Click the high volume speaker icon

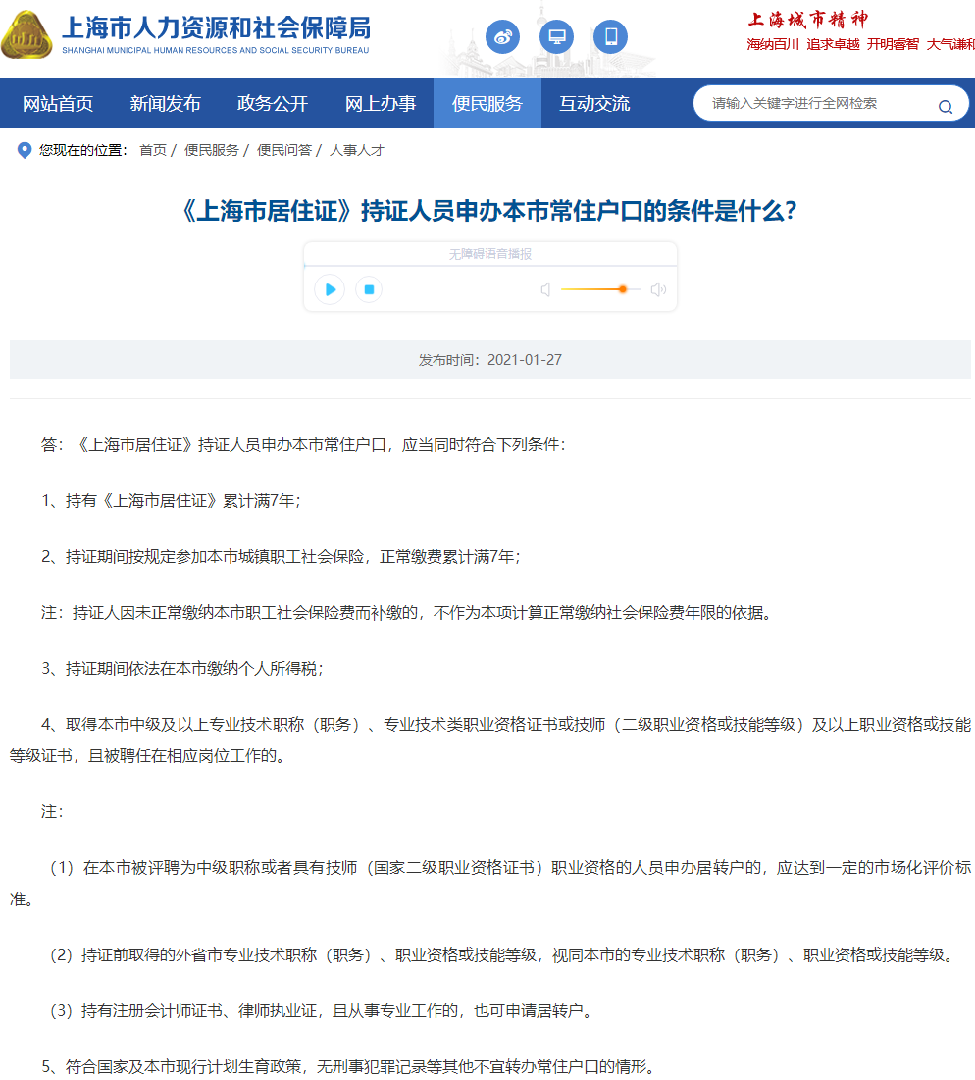[x=658, y=289]
